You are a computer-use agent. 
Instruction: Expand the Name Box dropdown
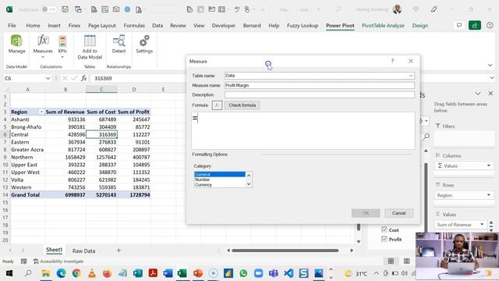[48, 78]
